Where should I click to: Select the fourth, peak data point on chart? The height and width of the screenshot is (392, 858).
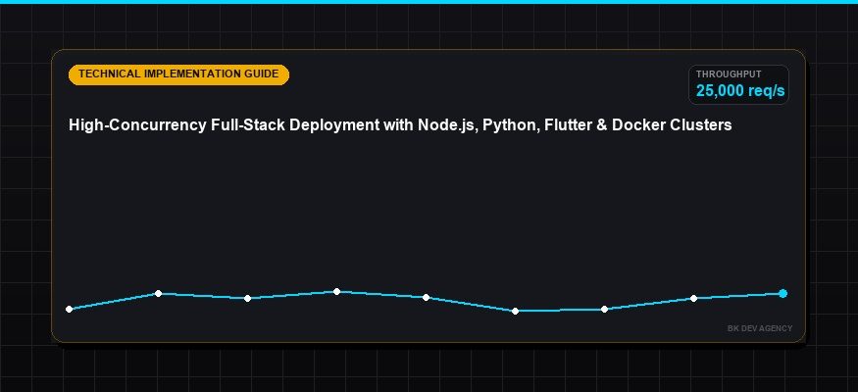(x=336, y=291)
